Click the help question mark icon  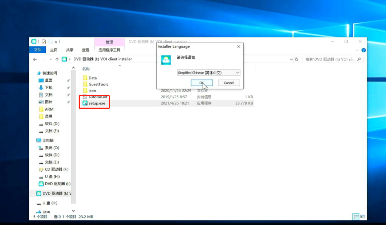click(x=363, y=50)
